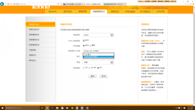
Task: Open 無線加密設定 in the sidebar
Action: (x=40, y=30)
